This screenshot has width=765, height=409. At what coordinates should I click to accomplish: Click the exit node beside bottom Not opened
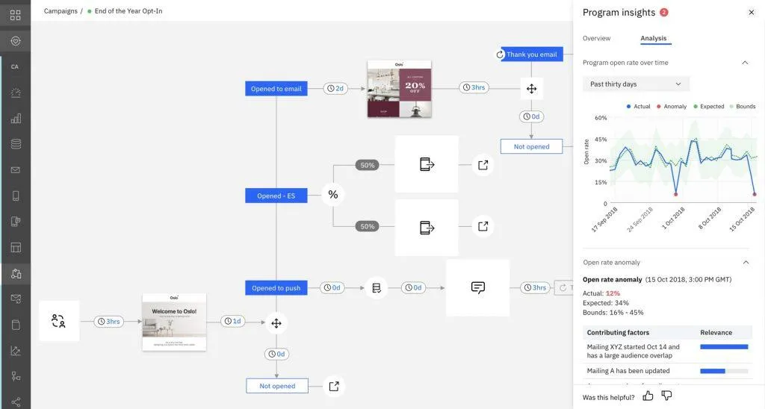(x=334, y=386)
